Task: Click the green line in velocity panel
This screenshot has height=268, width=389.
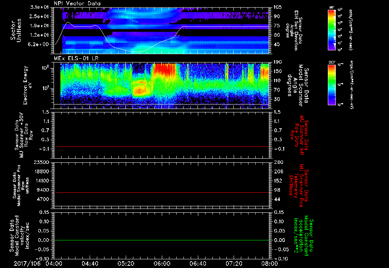Action: (162, 240)
